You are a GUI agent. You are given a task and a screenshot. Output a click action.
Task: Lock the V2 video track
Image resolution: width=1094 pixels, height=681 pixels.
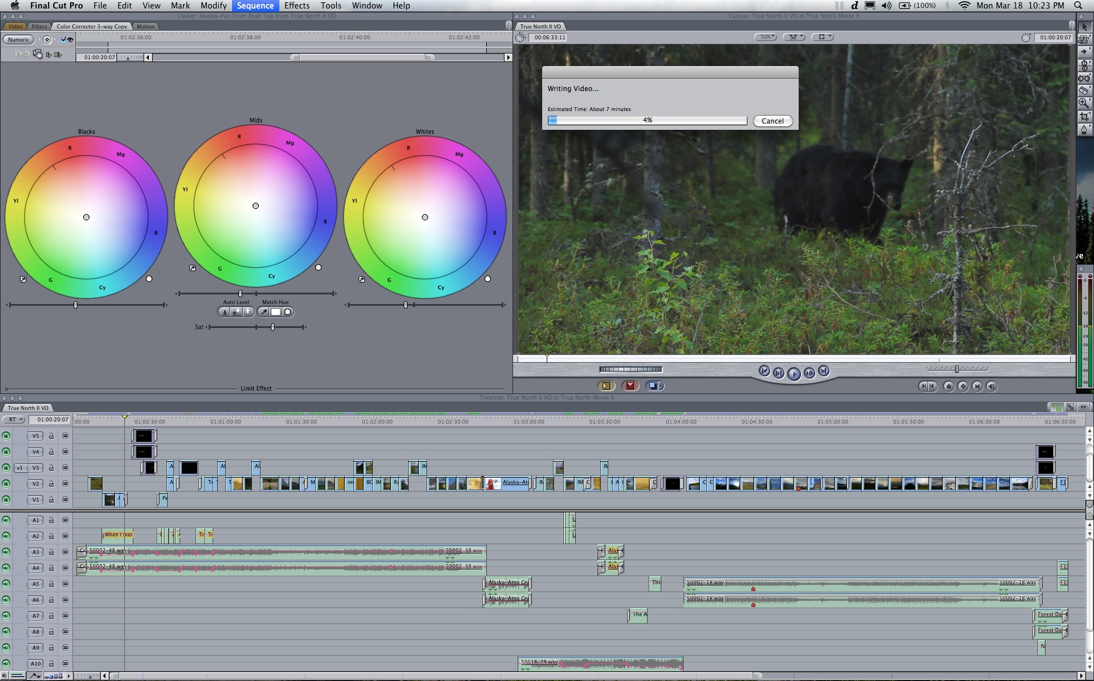[x=51, y=484]
